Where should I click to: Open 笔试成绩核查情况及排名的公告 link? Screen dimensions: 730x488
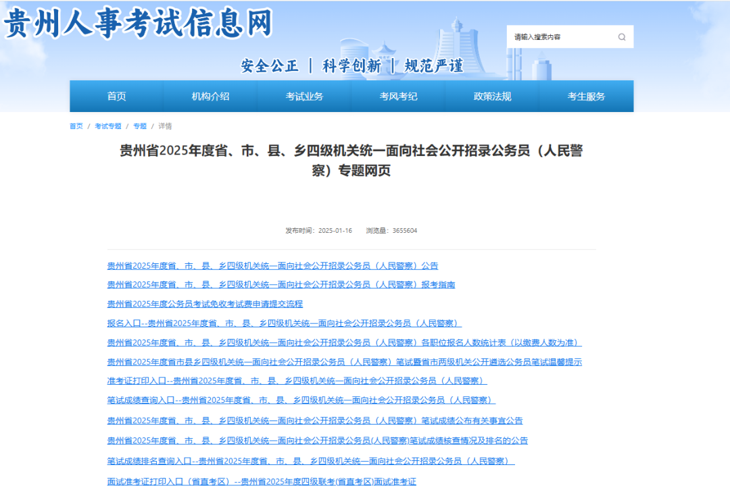[318, 441]
